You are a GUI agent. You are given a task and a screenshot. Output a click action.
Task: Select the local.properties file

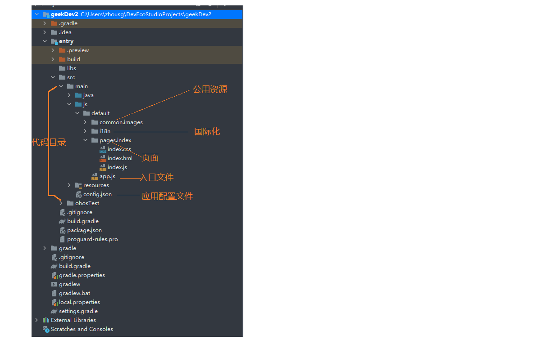[79, 302]
